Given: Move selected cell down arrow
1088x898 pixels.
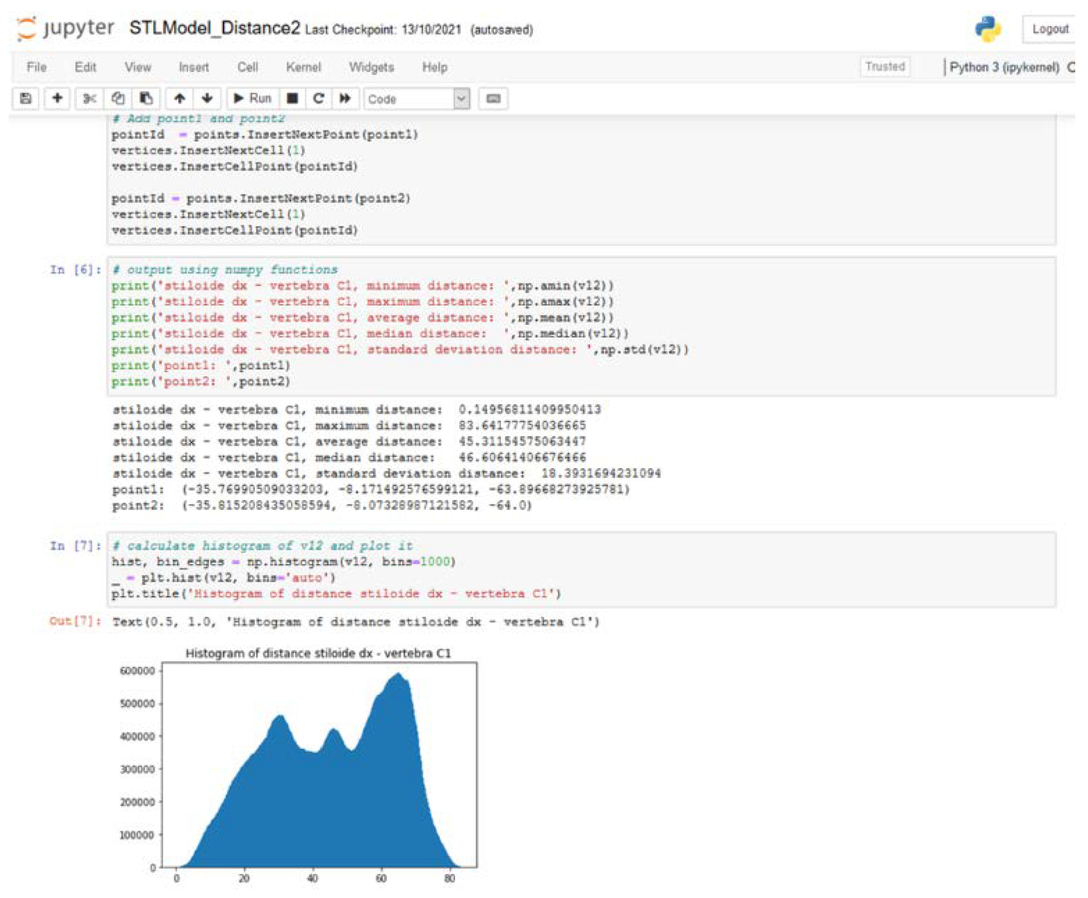Looking at the screenshot, I should 207,98.
